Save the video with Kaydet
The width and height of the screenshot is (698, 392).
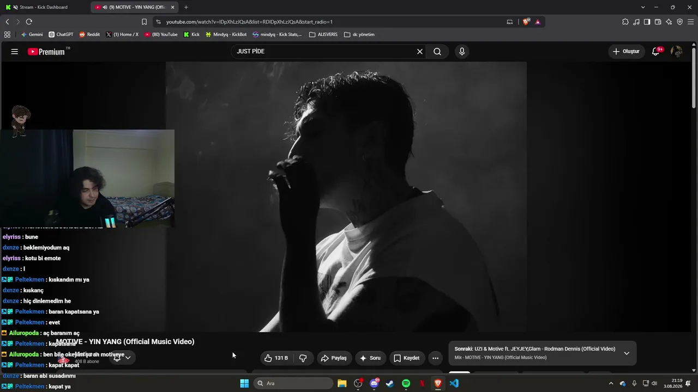point(407,358)
